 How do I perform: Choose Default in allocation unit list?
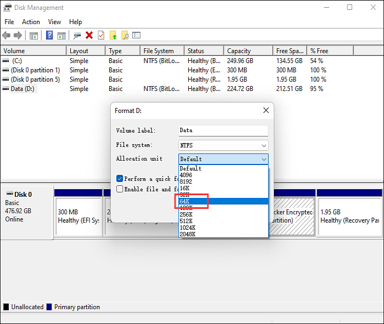pyautogui.click(x=223, y=168)
